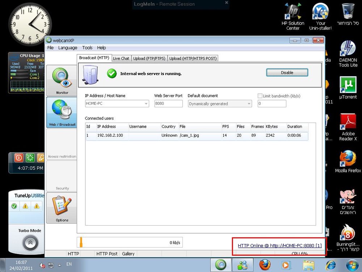Screen dimensions: 362x272
Task: Open the Options sidebar icon
Action: point(62,208)
